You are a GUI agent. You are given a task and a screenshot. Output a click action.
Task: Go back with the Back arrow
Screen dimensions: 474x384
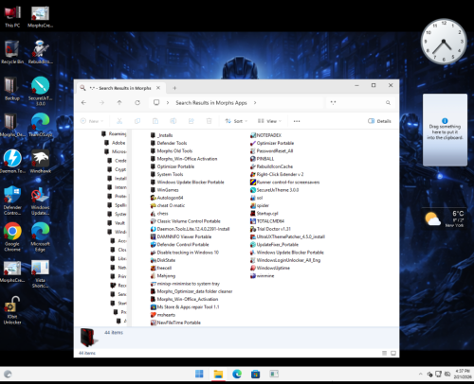pos(83,103)
